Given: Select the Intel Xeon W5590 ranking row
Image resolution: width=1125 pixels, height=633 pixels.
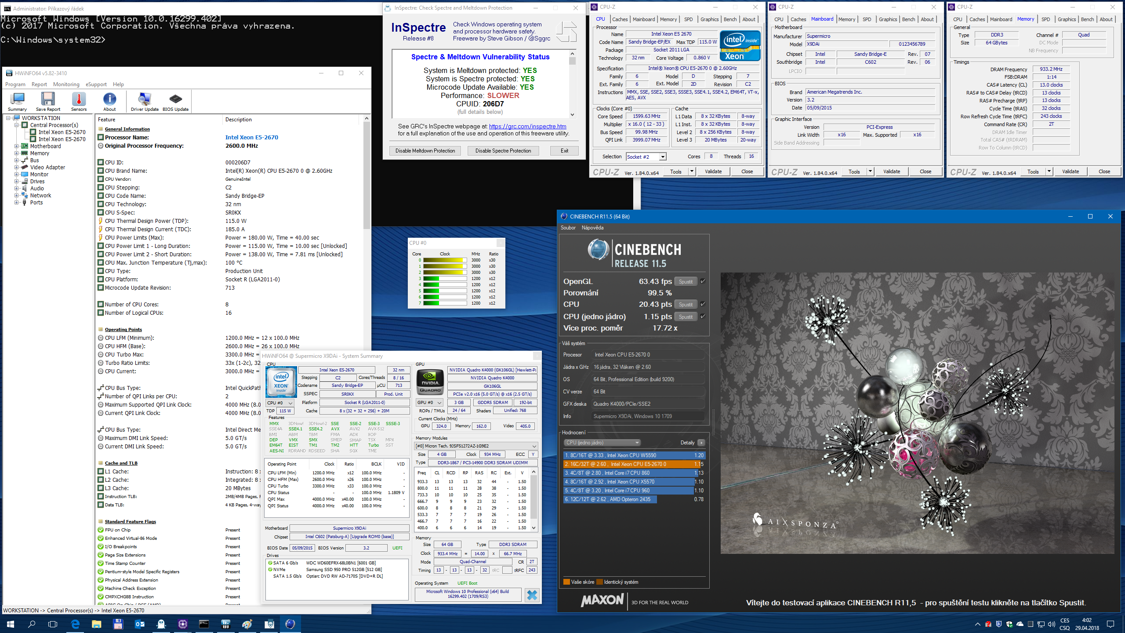Looking at the screenshot, I should point(634,455).
